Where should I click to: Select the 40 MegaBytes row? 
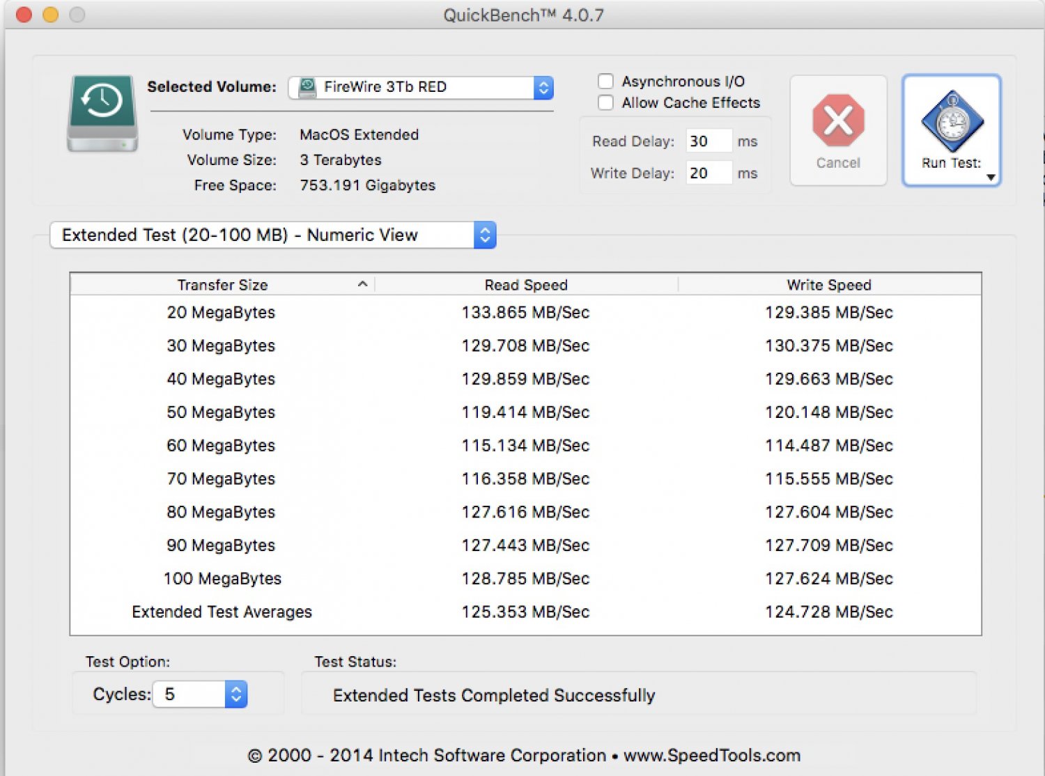(526, 379)
